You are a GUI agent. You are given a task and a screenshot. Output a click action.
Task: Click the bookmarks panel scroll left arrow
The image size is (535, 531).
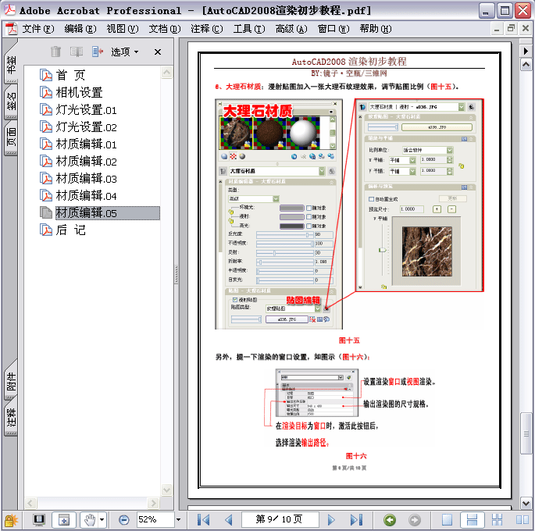point(30,503)
